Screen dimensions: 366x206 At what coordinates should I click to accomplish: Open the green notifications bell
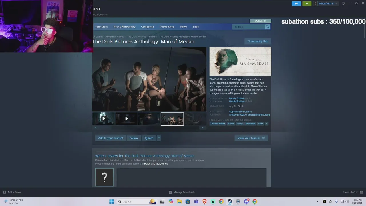click(x=307, y=3)
